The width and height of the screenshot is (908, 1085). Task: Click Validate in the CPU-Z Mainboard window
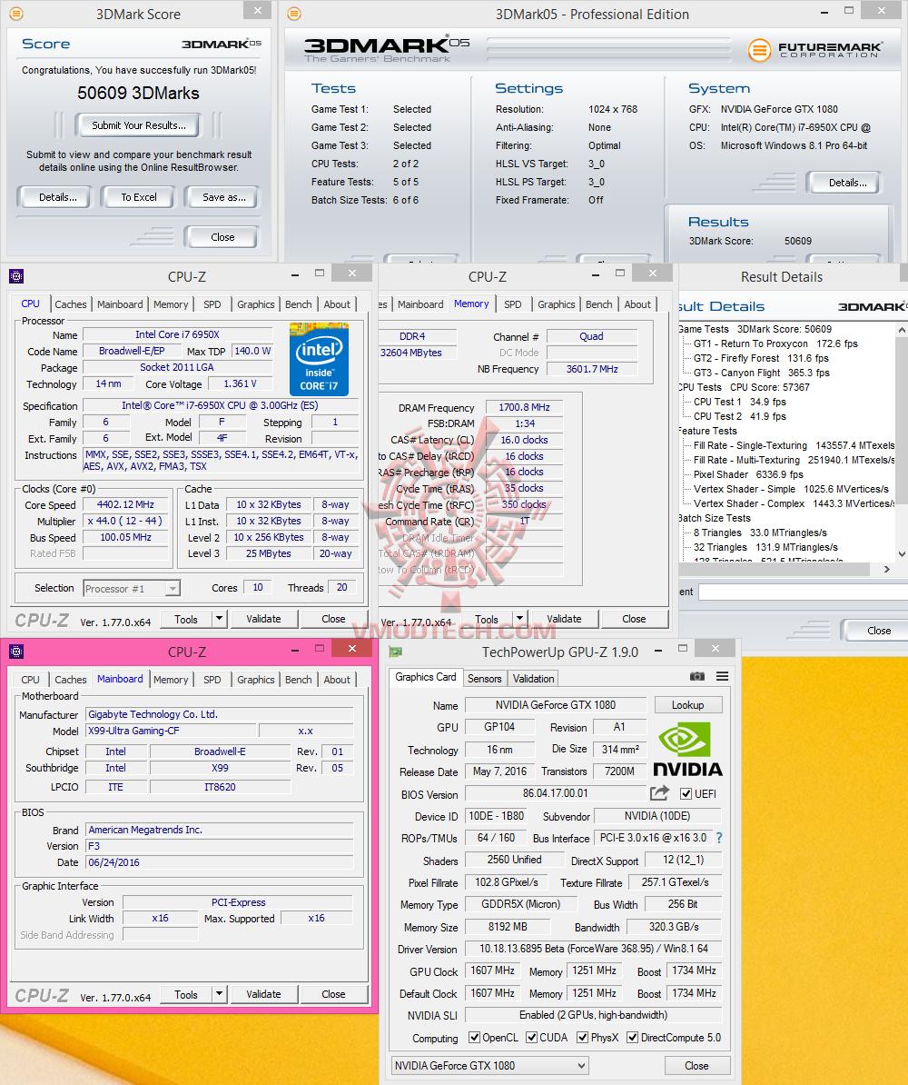click(x=263, y=993)
